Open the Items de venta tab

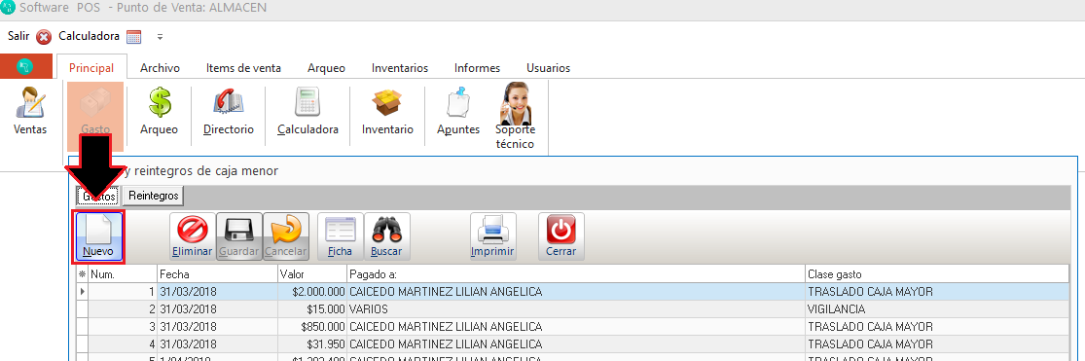pyautogui.click(x=243, y=68)
